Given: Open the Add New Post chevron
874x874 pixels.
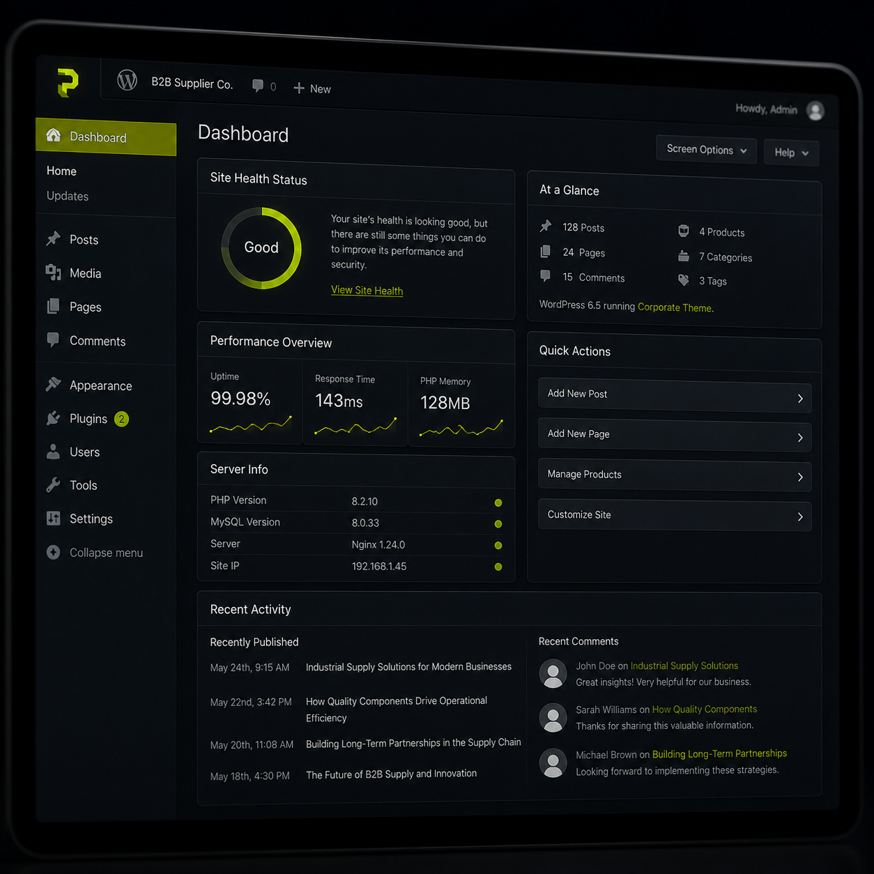Looking at the screenshot, I should point(800,399).
